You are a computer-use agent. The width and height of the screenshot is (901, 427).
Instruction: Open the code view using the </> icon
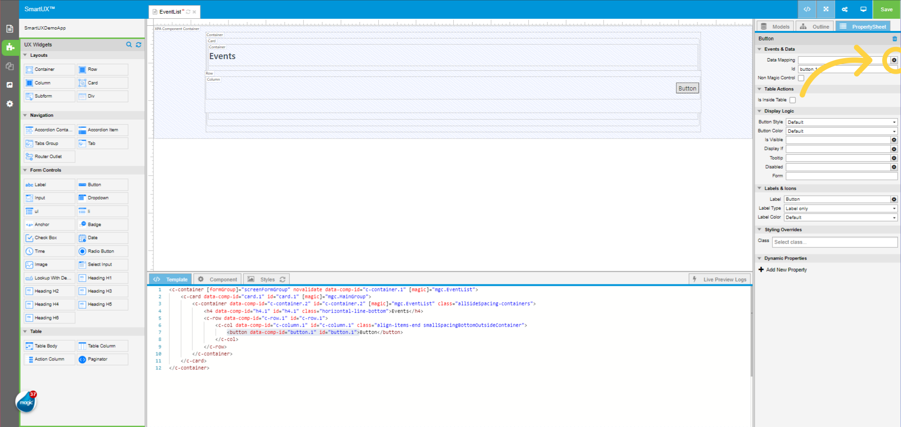click(x=807, y=9)
